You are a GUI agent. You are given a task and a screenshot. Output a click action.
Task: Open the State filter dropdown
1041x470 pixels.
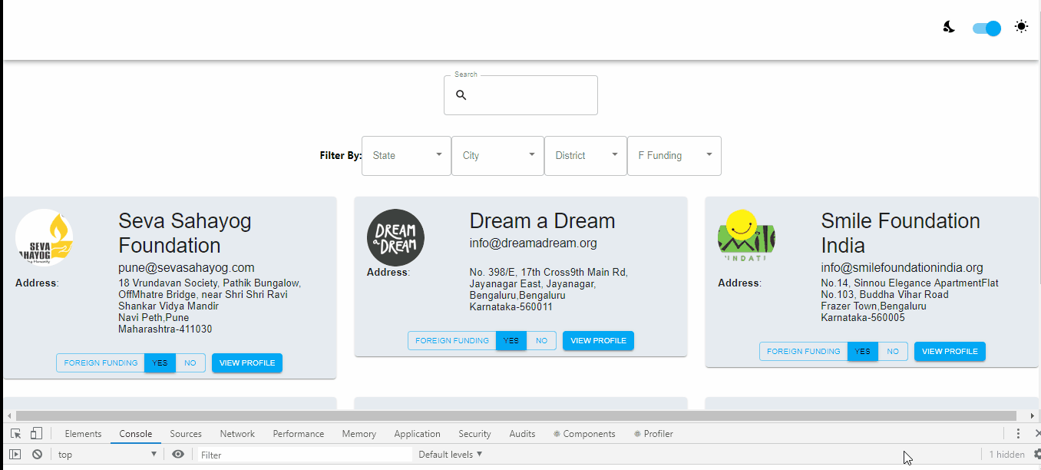pyautogui.click(x=406, y=155)
